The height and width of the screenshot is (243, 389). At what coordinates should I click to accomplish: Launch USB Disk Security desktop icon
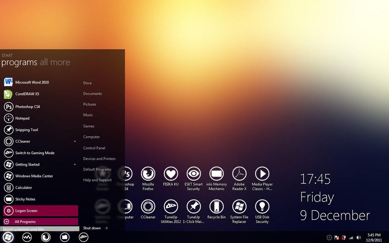[262, 211]
